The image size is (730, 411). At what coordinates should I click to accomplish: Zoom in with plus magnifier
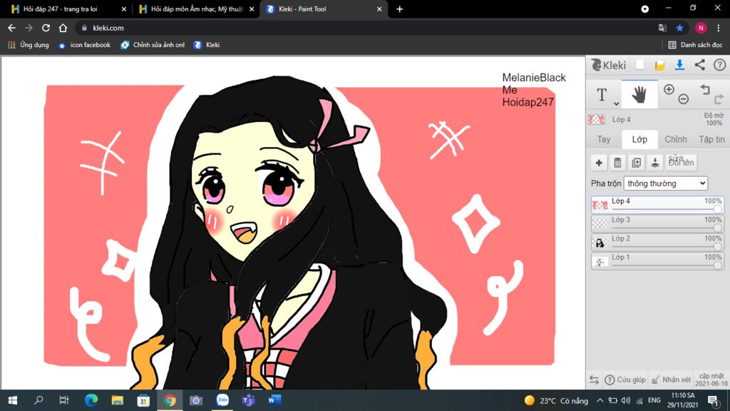(x=669, y=89)
